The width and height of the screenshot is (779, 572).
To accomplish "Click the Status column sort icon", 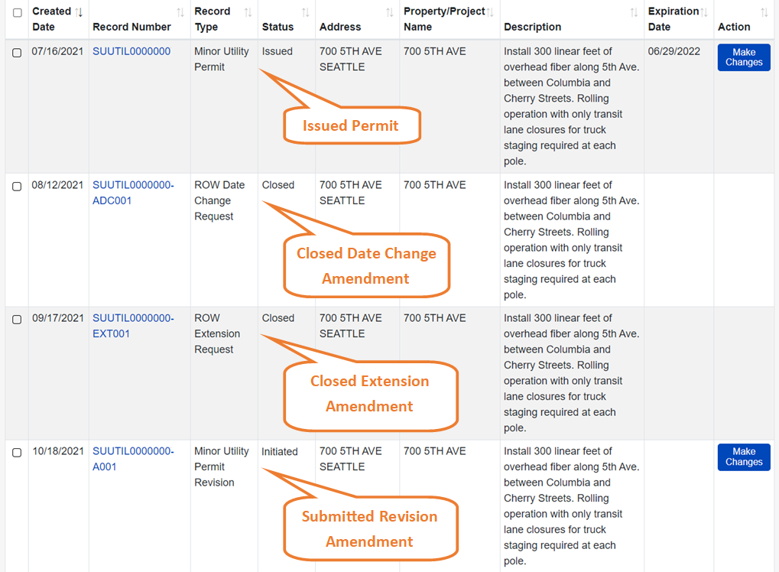I will [x=306, y=12].
